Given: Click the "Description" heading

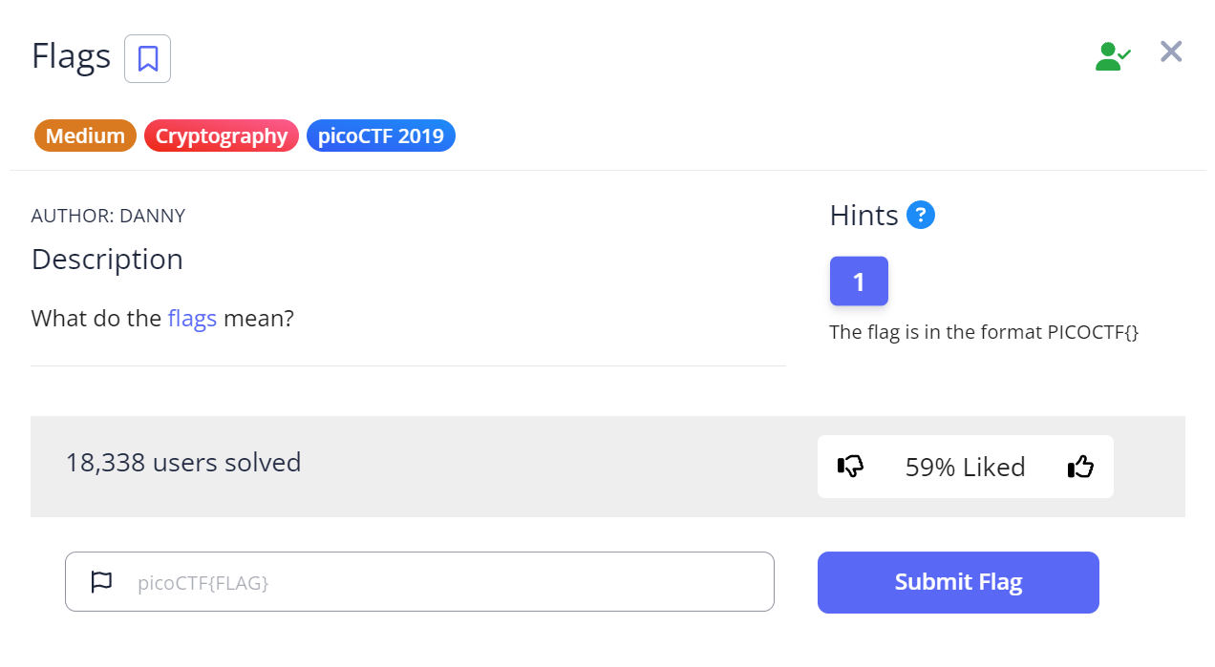Looking at the screenshot, I should [107, 260].
